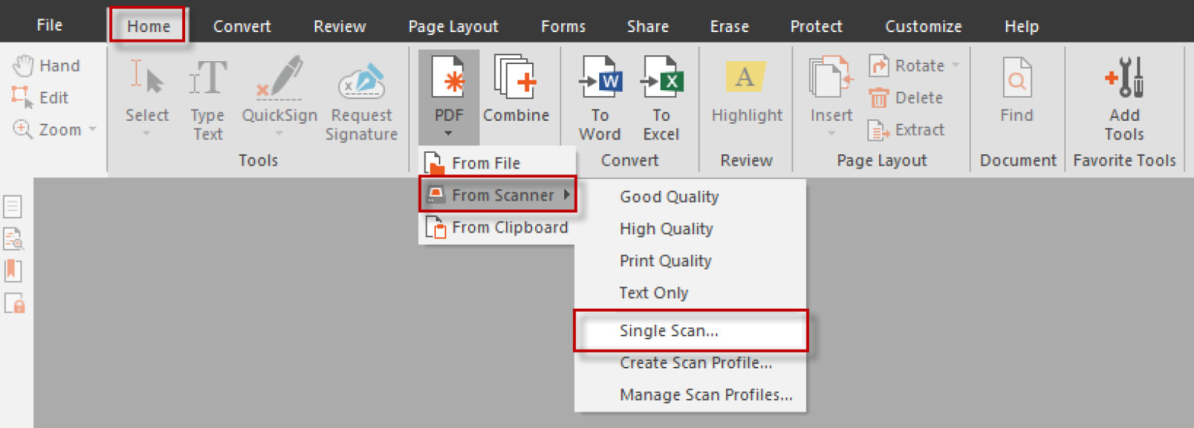Screen dimensions: 1194x428
Task: Expand the Rotate dropdown arrow
Action: (x=955, y=66)
